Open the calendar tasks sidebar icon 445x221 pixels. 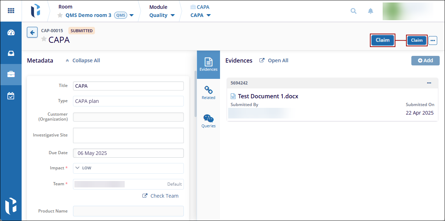(x=11, y=95)
